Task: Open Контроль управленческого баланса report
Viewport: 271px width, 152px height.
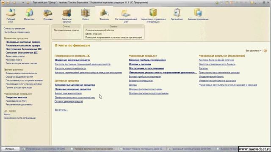Action: pos(217,64)
